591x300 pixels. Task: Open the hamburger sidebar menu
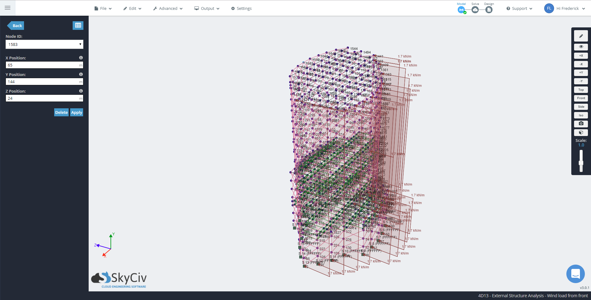(x=7, y=8)
